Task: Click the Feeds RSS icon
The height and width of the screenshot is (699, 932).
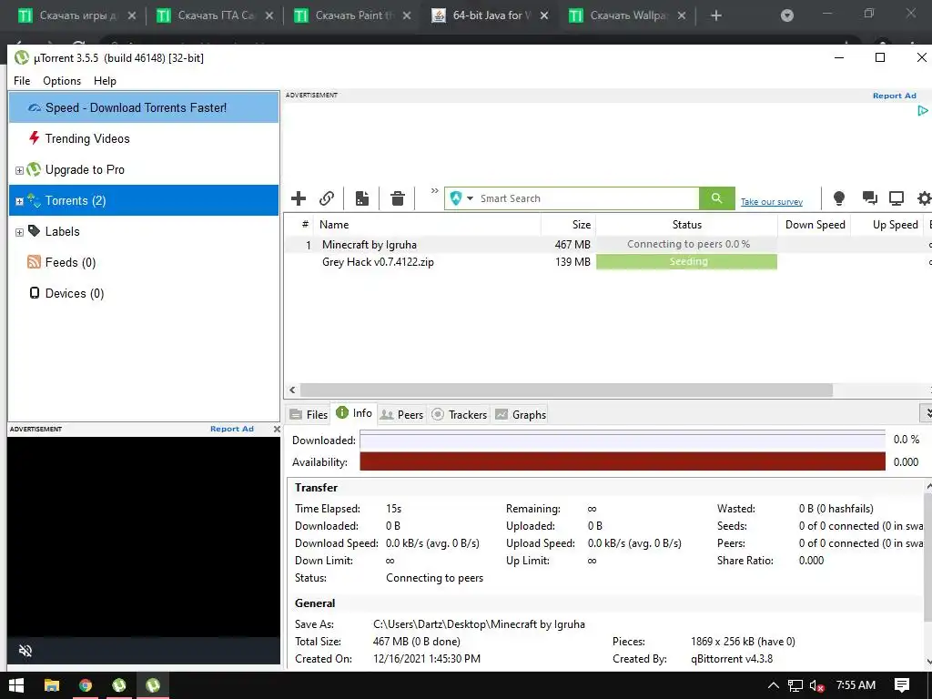Action: (34, 261)
